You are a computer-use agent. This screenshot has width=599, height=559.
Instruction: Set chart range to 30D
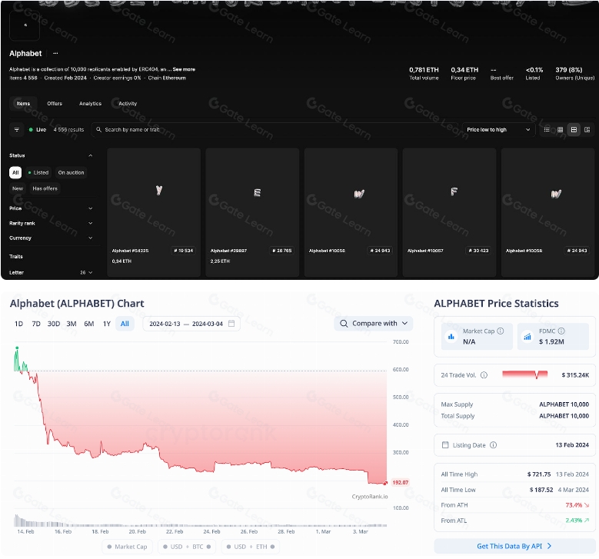click(54, 324)
